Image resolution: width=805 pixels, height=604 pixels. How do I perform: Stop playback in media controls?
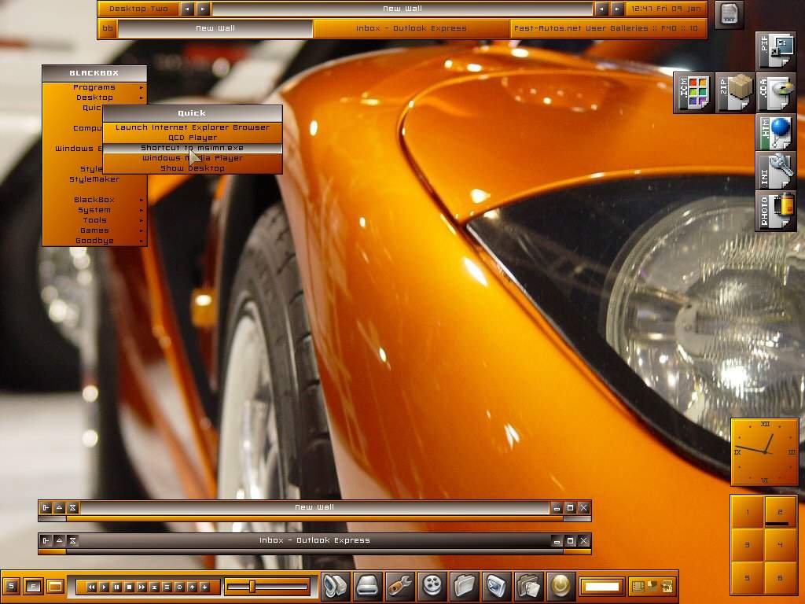pos(130,587)
